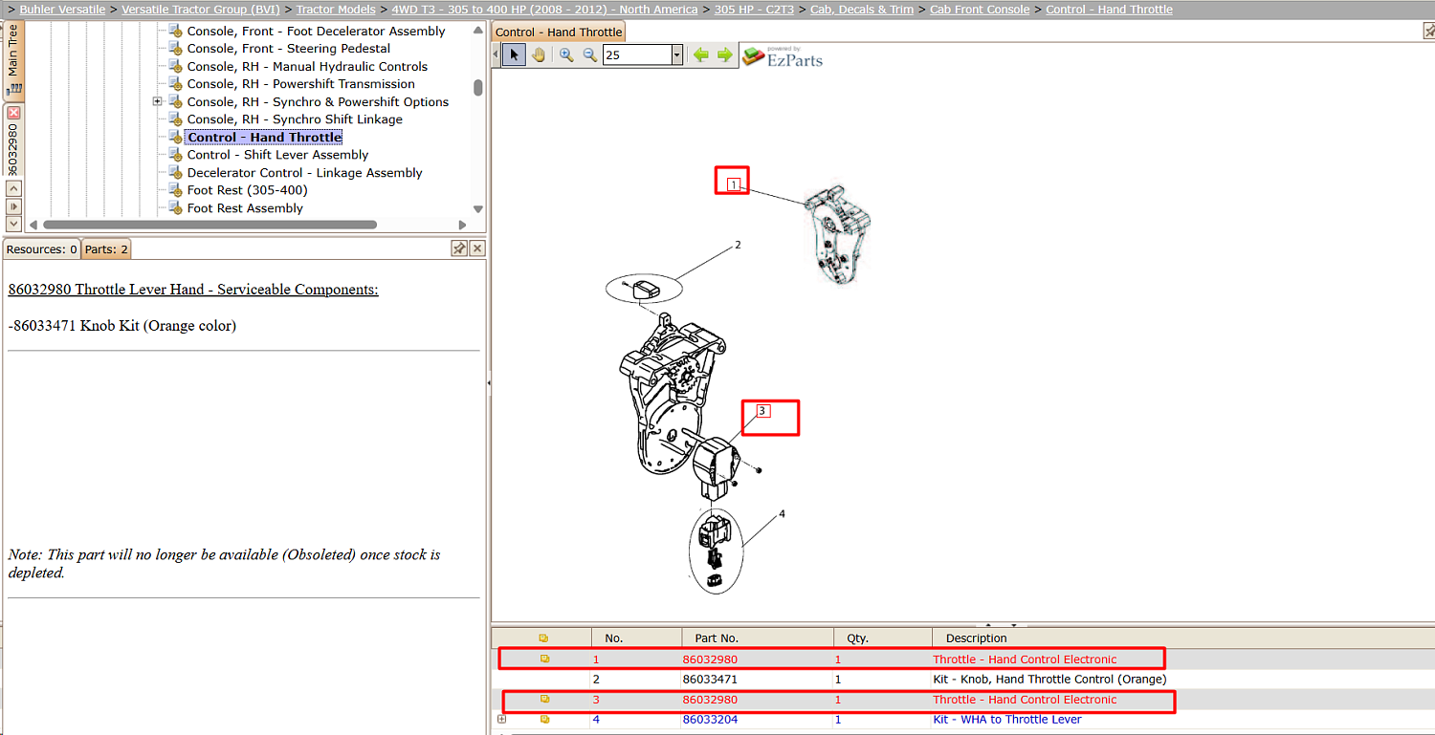Screen dimensions: 1435x735
Task: Go to previous diagram with left green arrow
Action: point(701,54)
